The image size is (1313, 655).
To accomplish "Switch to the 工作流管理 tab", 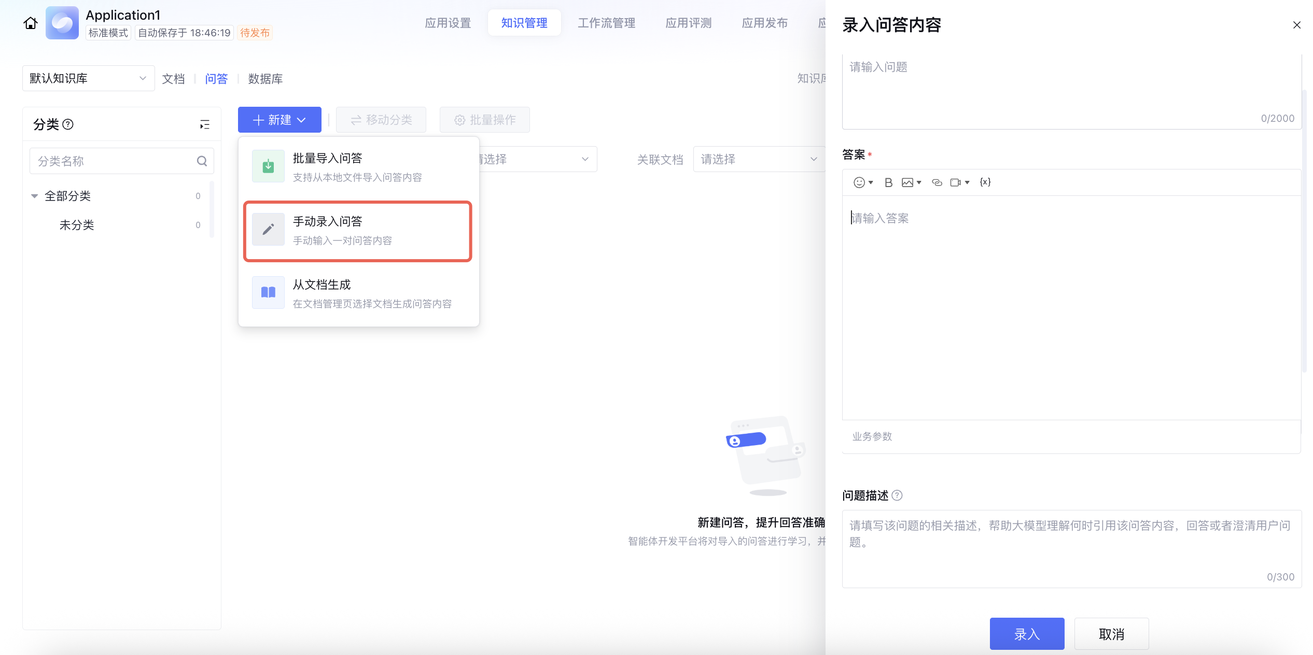I will 606,23.
